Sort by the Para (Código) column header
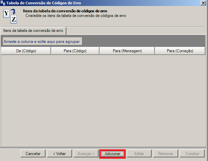Viewport: 208px width, 161px height. [x=75, y=51]
